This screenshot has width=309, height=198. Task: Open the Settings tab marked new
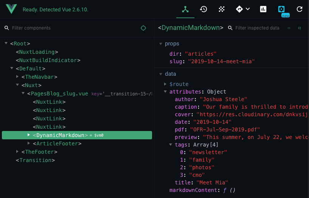pos(281,9)
